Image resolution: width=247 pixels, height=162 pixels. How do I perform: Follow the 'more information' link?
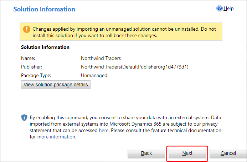[x=56, y=137]
